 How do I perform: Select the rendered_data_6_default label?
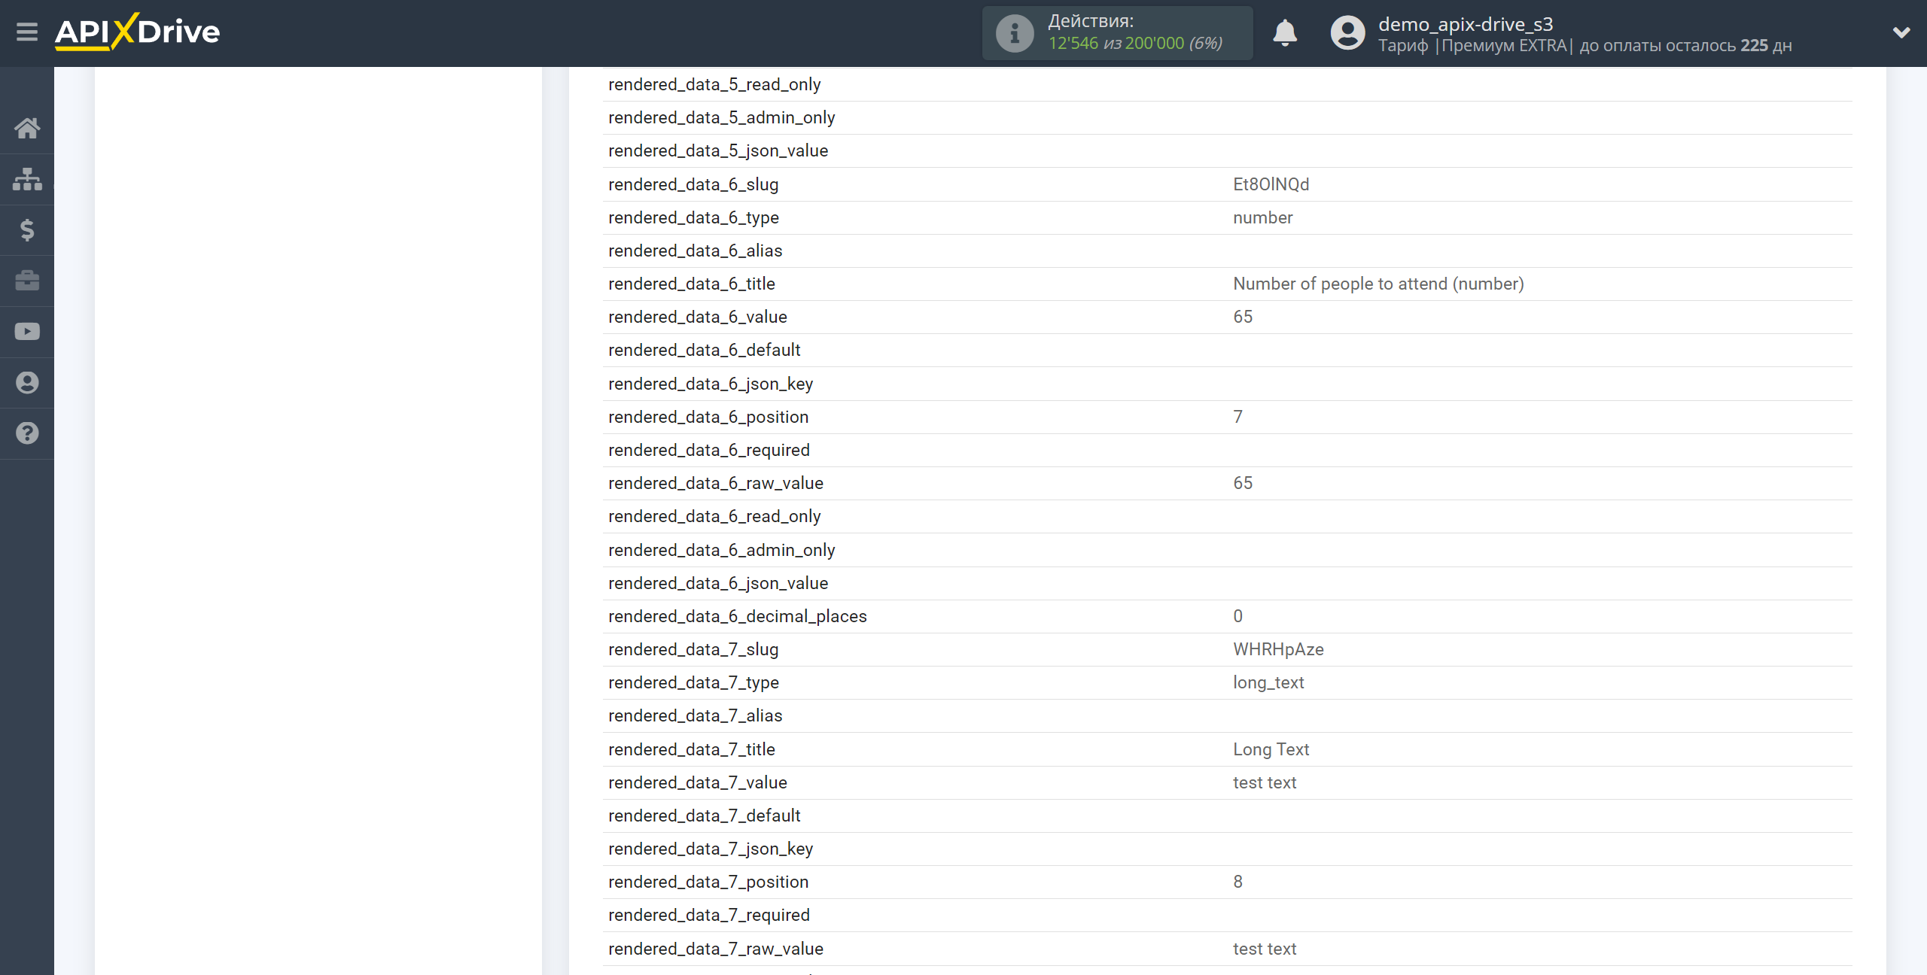(x=704, y=350)
